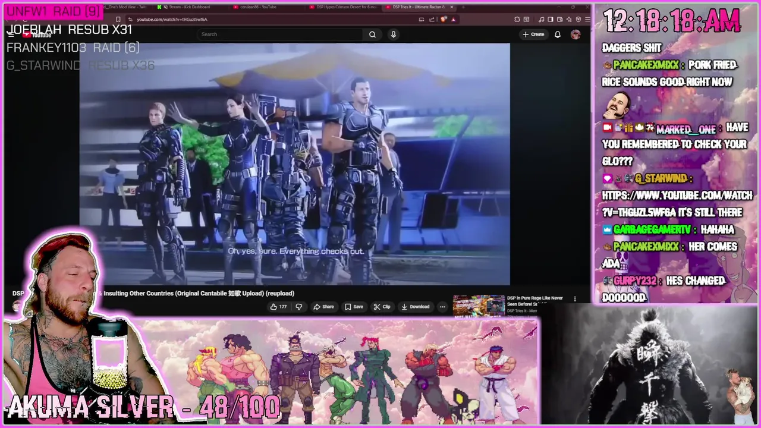Make a clip with Clip button

382,307
